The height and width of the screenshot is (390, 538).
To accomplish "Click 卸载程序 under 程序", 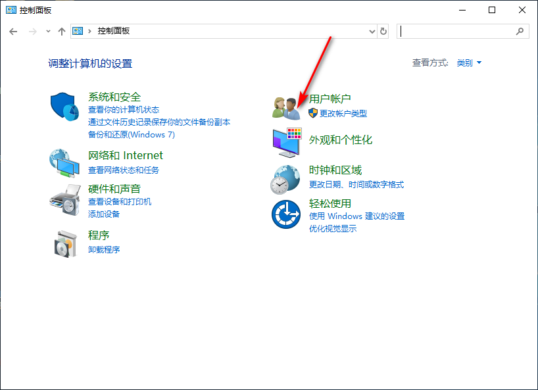I will tap(103, 249).
